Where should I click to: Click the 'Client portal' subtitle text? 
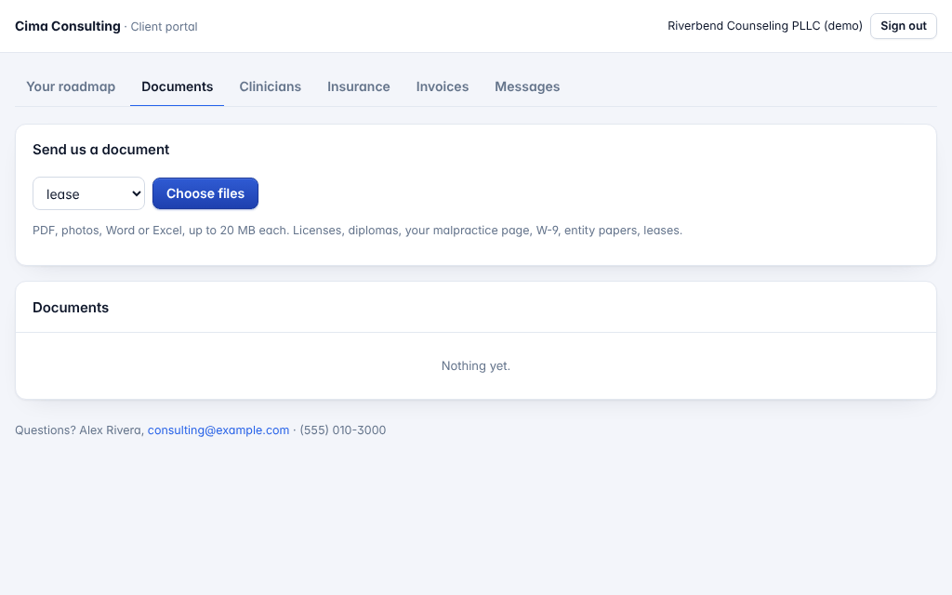click(164, 27)
